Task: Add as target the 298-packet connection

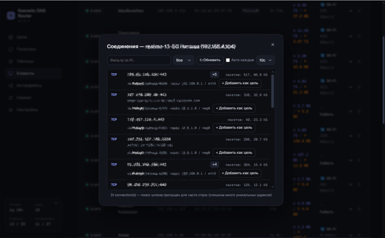Action: [234, 153]
